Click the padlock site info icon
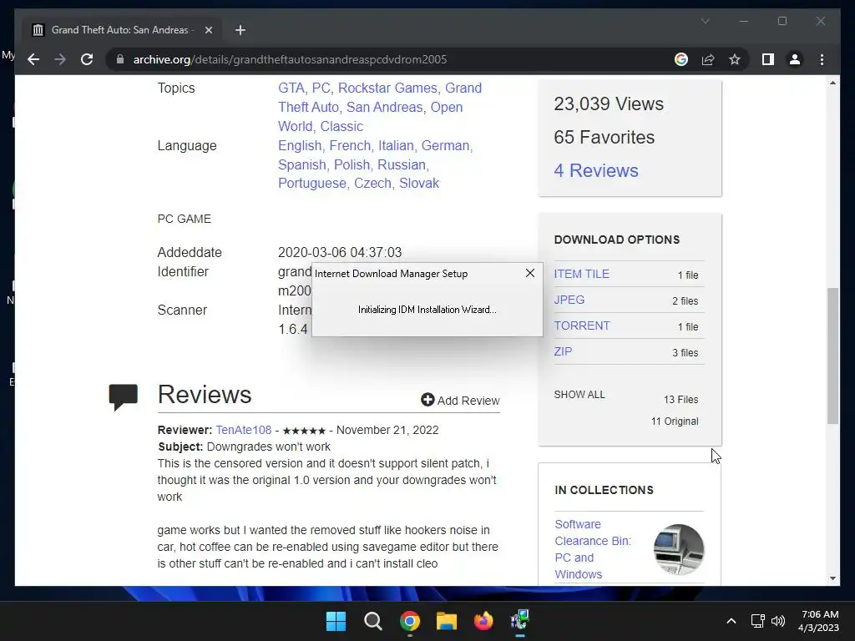This screenshot has width=855, height=641. (x=120, y=59)
